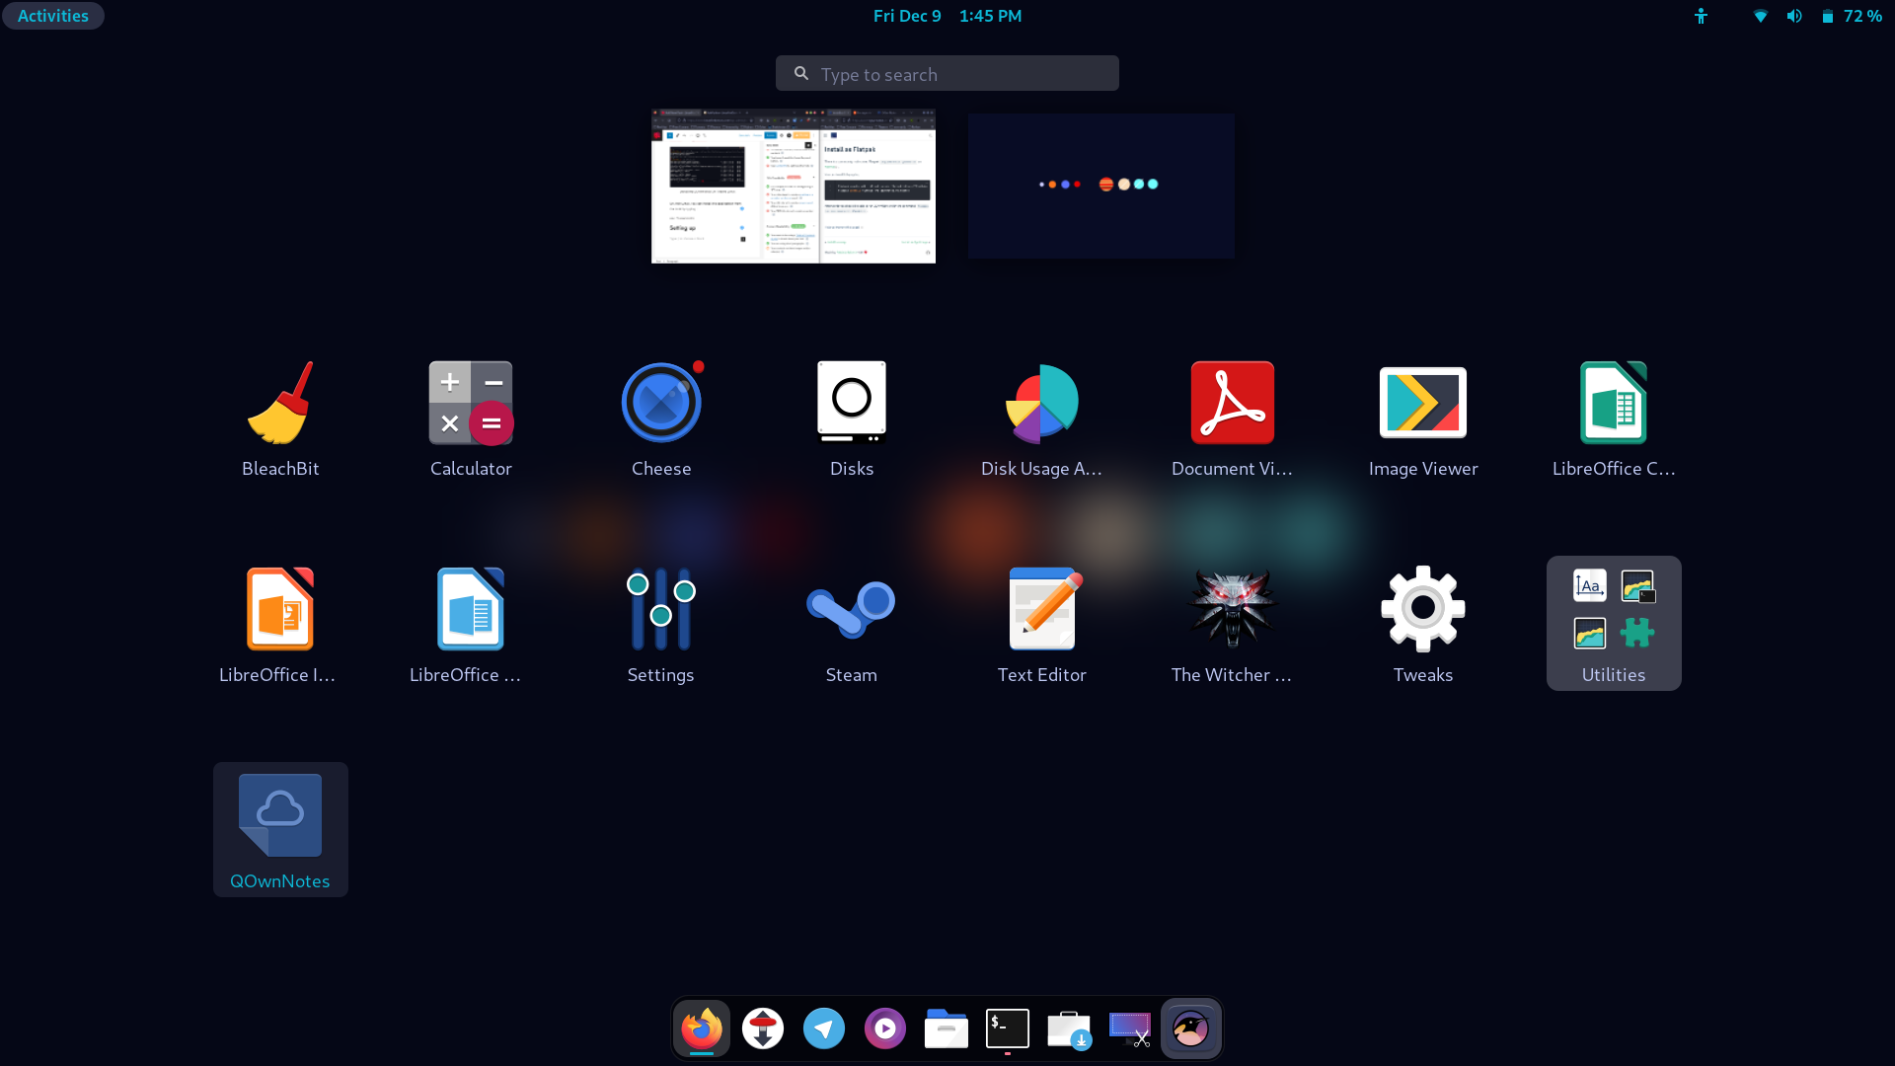The image size is (1895, 1066).
Task: Start the BleachBit cleaner
Action: 279,402
